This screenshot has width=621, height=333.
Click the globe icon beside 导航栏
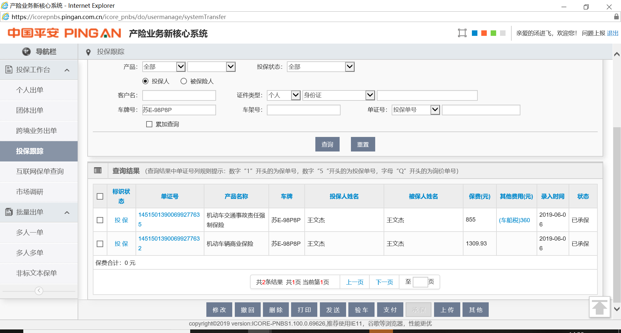pos(26,52)
